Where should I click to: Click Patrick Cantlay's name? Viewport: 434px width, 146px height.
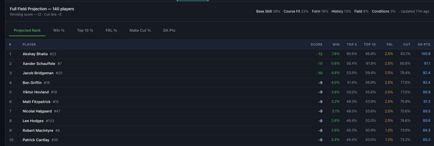click(36, 140)
